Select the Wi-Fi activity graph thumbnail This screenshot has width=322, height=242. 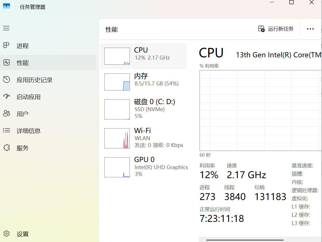117,138
